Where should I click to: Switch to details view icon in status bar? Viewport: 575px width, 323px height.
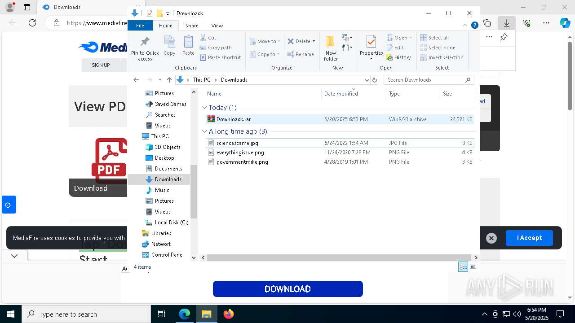click(463, 267)
